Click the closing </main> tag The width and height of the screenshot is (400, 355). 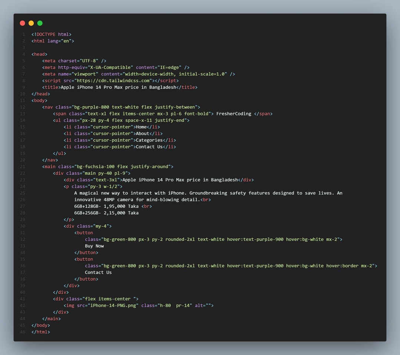[x=51, y=319]
